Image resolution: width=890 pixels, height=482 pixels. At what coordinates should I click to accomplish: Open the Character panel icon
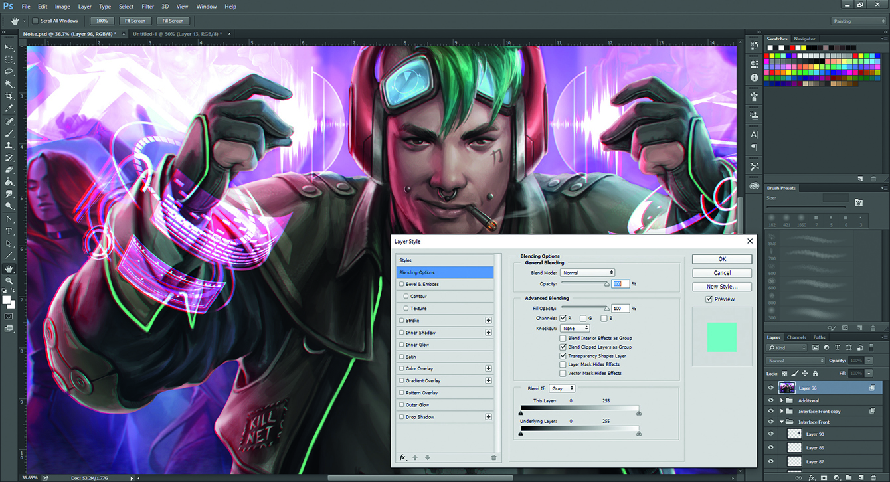coord(754,135)
